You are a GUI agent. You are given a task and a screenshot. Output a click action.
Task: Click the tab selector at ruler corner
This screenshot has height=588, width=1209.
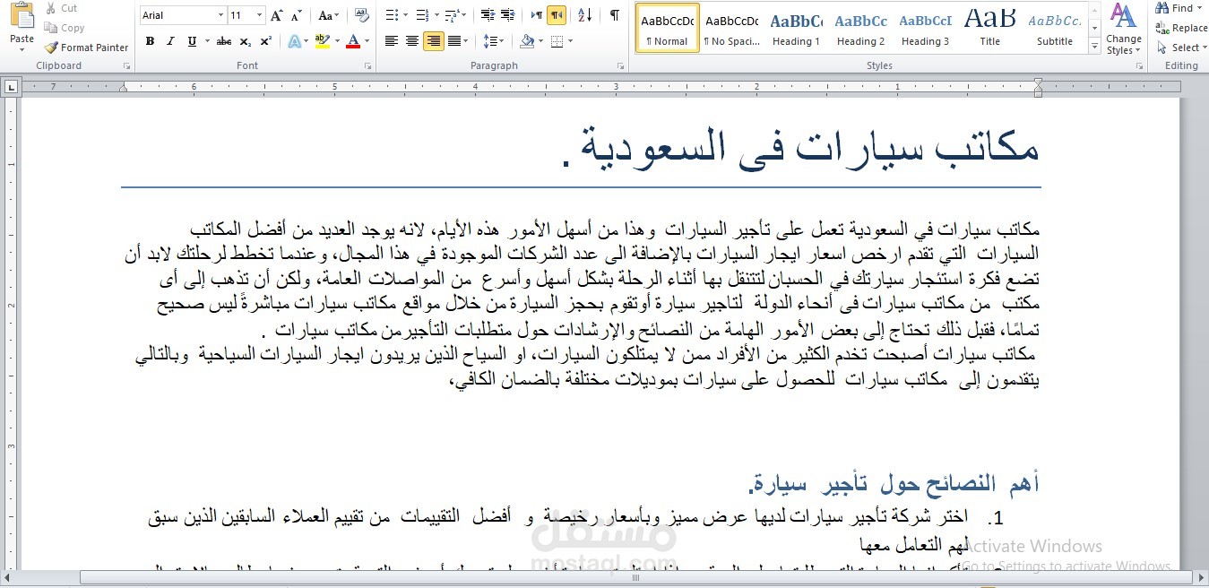pyautogui.click(x=10, y=87)
